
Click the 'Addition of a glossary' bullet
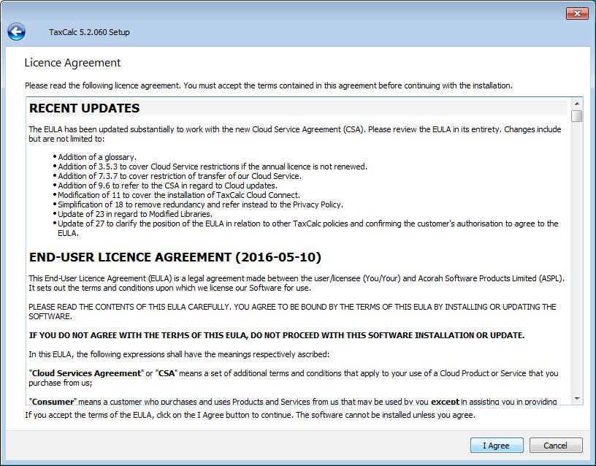pos(97,157)
